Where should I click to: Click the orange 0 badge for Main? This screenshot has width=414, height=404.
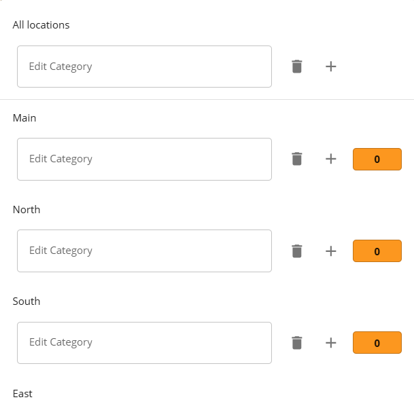[377, 160]
